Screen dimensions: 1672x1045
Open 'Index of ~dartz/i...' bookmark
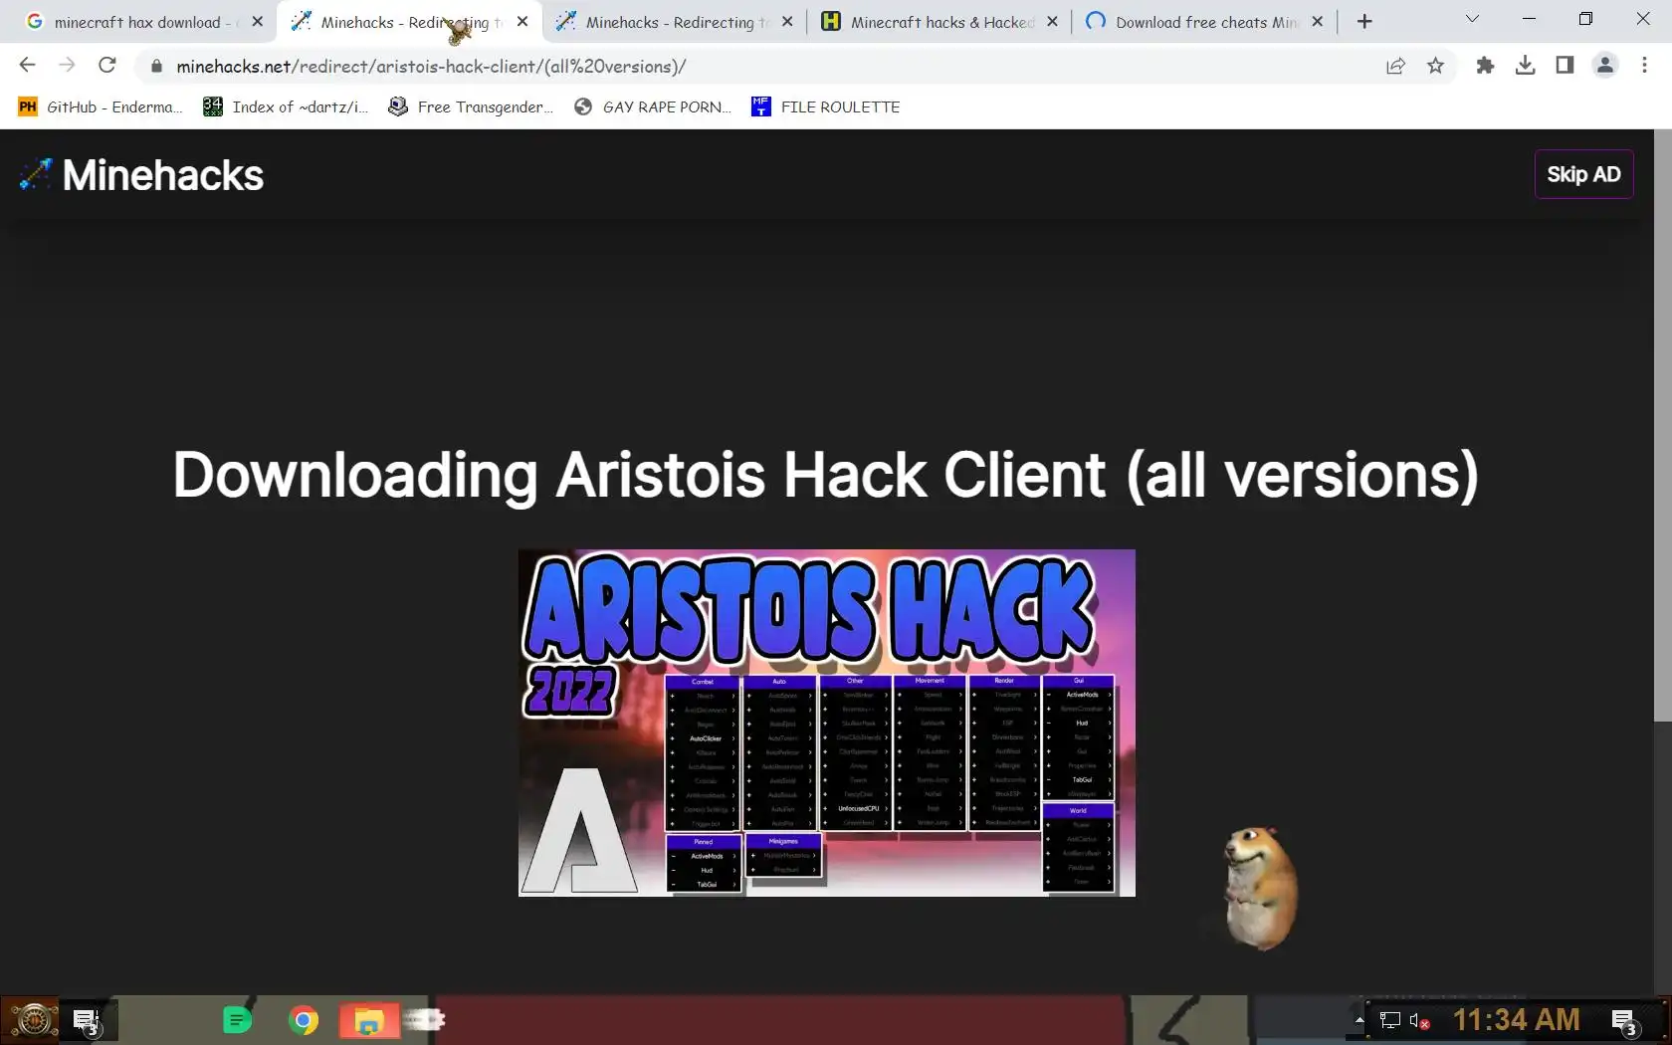(x=286, y=106)
